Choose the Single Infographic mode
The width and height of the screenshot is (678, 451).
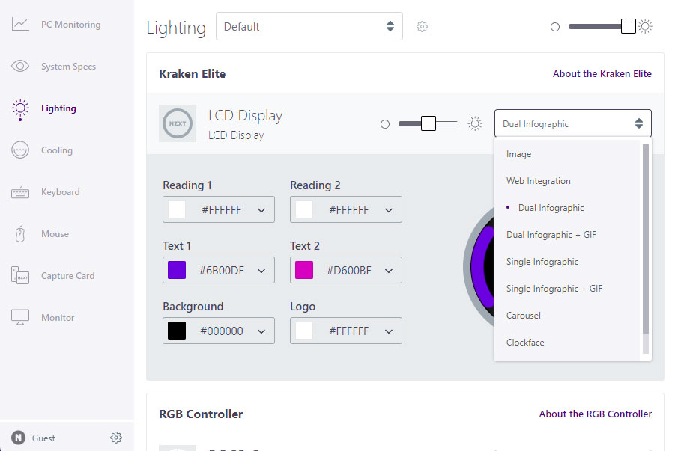pos(566,262)
